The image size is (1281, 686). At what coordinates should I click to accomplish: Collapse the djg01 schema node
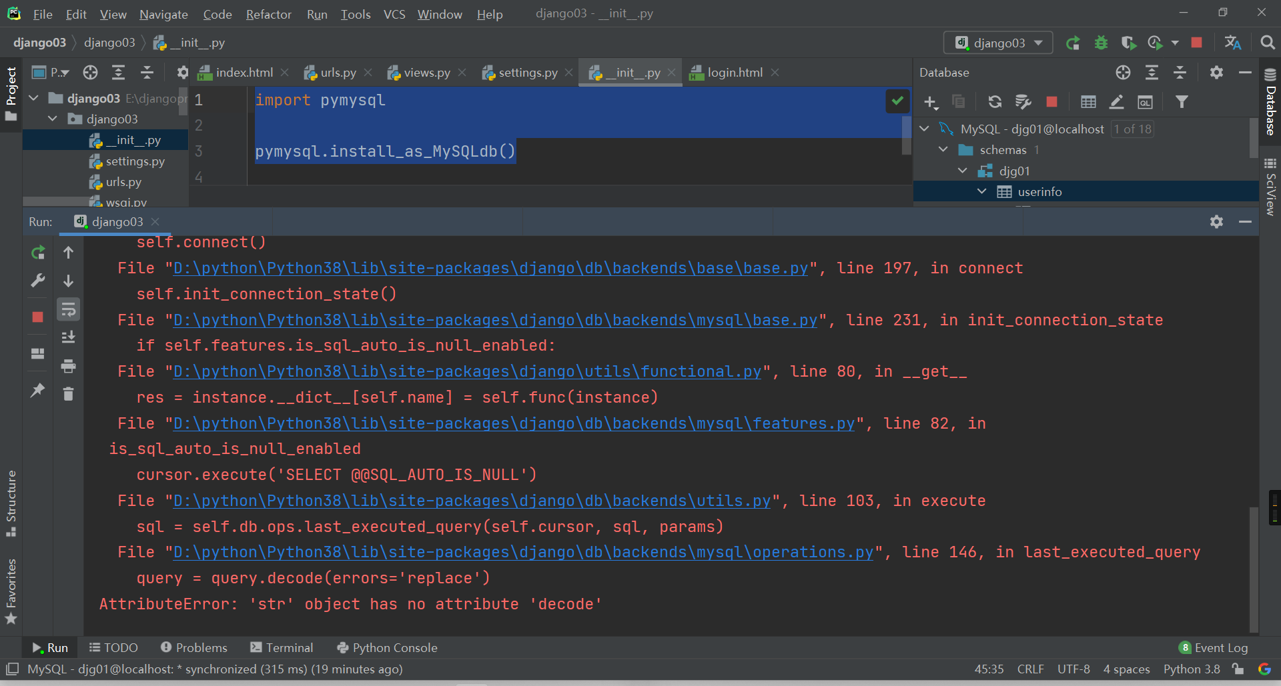(x=962, y=171)
